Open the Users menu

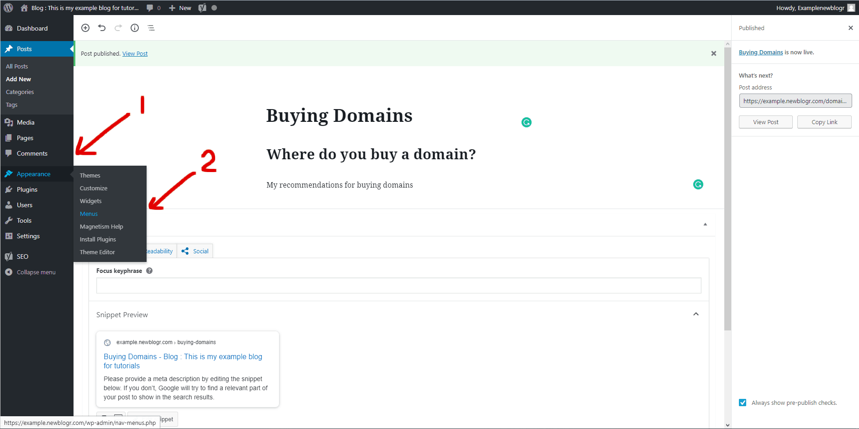pos(37,205)
